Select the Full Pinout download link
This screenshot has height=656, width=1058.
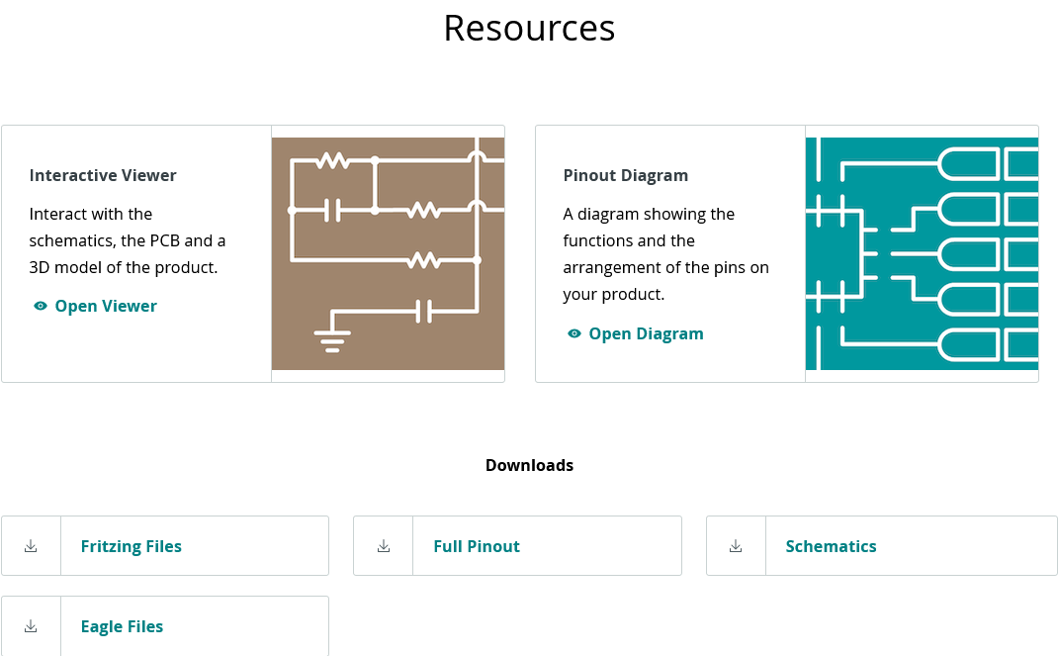477,546
